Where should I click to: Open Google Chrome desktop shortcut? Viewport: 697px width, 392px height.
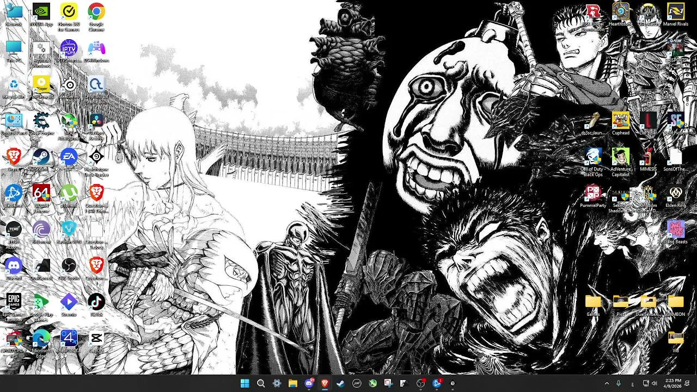point(96,17)
